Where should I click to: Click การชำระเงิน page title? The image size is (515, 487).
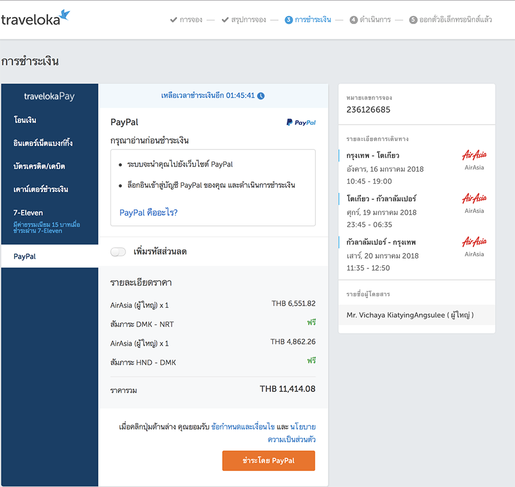[30, 61]
